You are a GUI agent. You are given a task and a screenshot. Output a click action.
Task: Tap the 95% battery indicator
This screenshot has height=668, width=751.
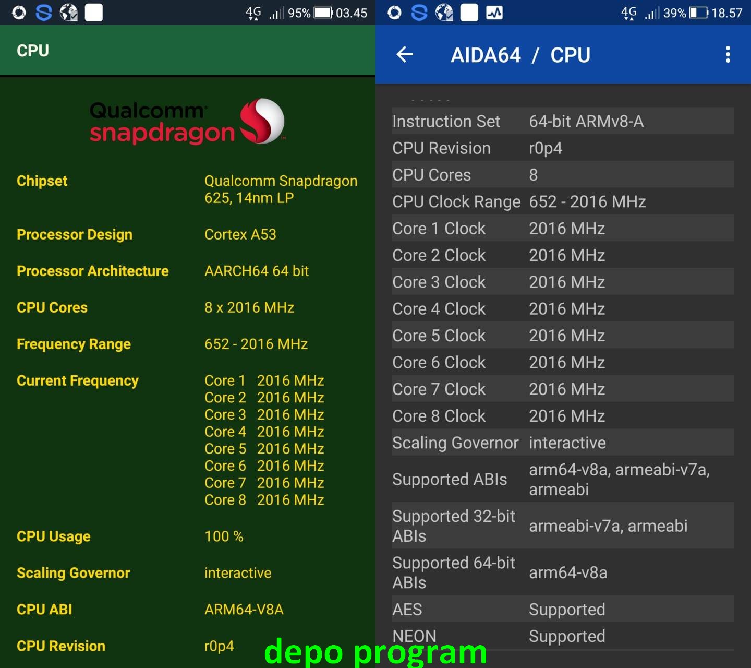click(x=310, y=13)
